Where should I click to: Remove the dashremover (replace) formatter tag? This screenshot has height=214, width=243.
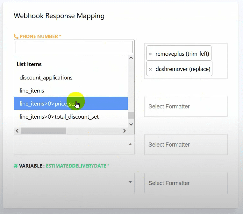150,69
